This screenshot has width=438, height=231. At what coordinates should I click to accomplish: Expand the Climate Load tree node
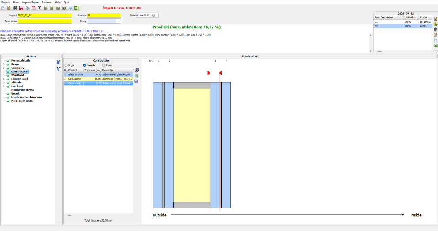[x=3, y=79]
